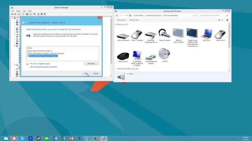The height and width of the screenshot is (141, 252).
Task: Open File Explorer from the taskbar
Action: point(6,138)
